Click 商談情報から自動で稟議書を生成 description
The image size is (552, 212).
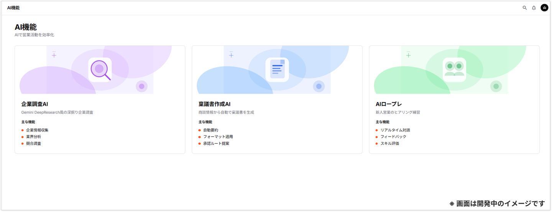226,113
